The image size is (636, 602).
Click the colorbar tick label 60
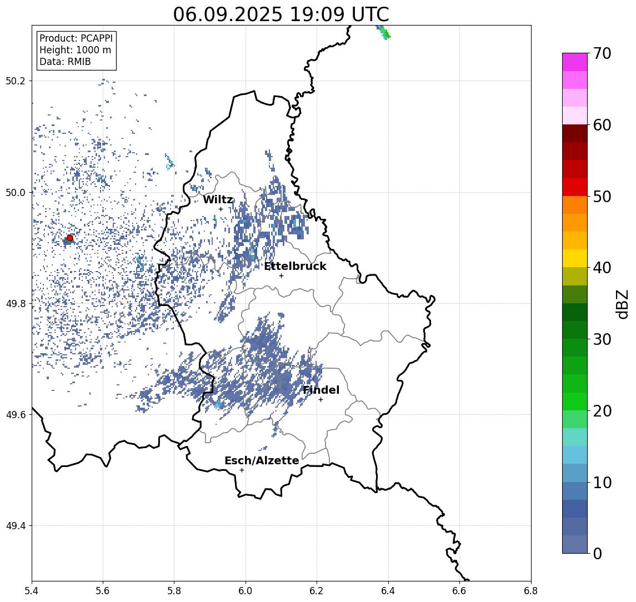(602, 125)
